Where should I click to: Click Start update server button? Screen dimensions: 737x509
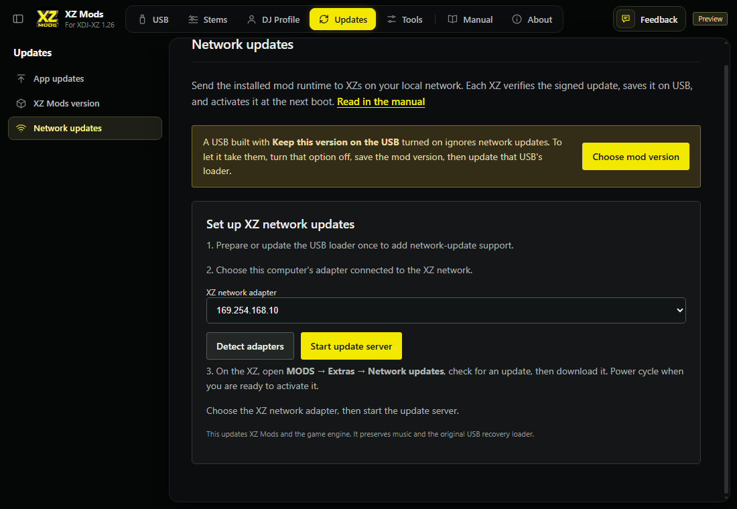click(x=351, y=346)
